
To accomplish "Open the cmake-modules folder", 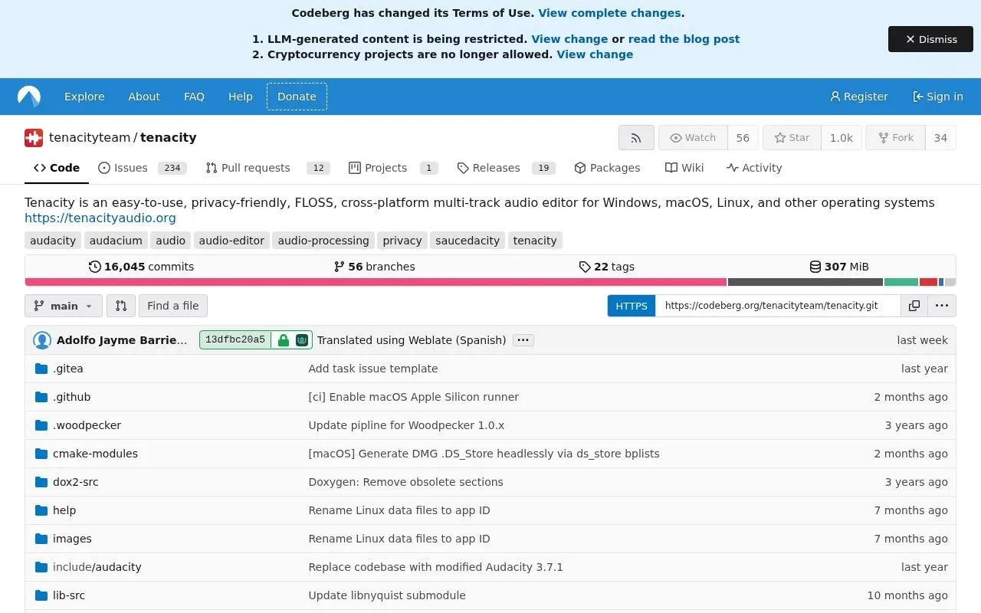I will tap(95, 454).
